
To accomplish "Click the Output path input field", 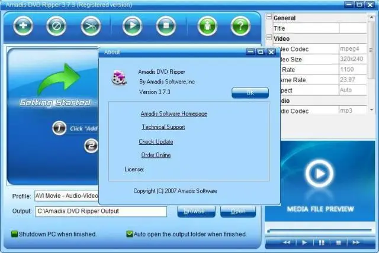I will (x=101, y=211).
